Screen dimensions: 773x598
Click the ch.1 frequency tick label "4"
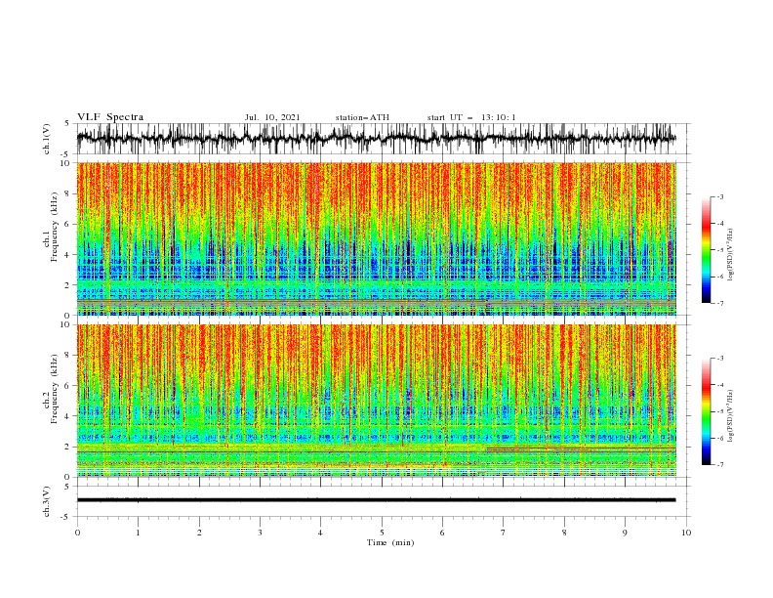[67, 255]
